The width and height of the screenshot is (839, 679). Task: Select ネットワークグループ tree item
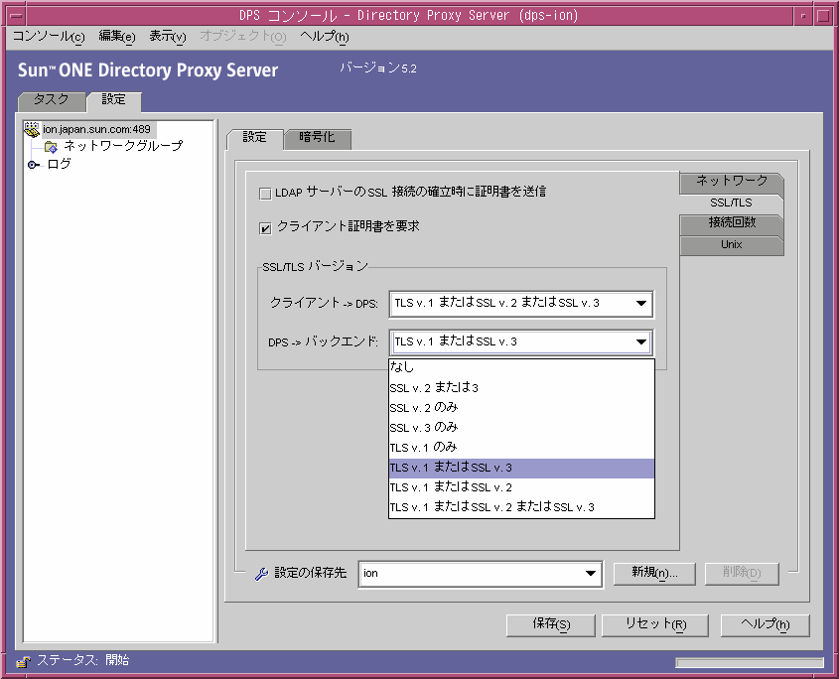[123, 146]
